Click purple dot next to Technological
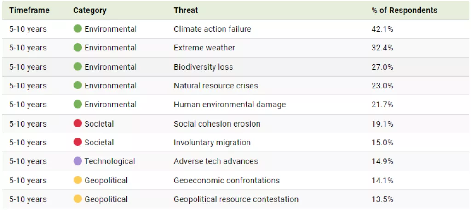 [x=78, y=161]
